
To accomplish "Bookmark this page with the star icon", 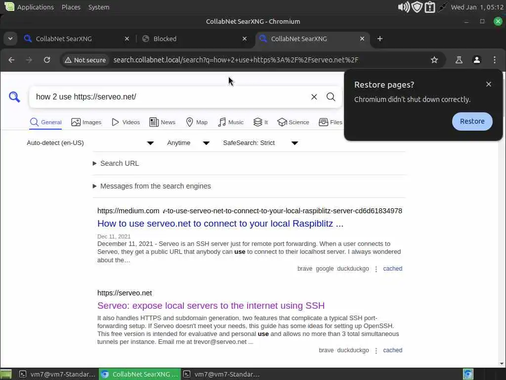I will [x=434, y=60].
